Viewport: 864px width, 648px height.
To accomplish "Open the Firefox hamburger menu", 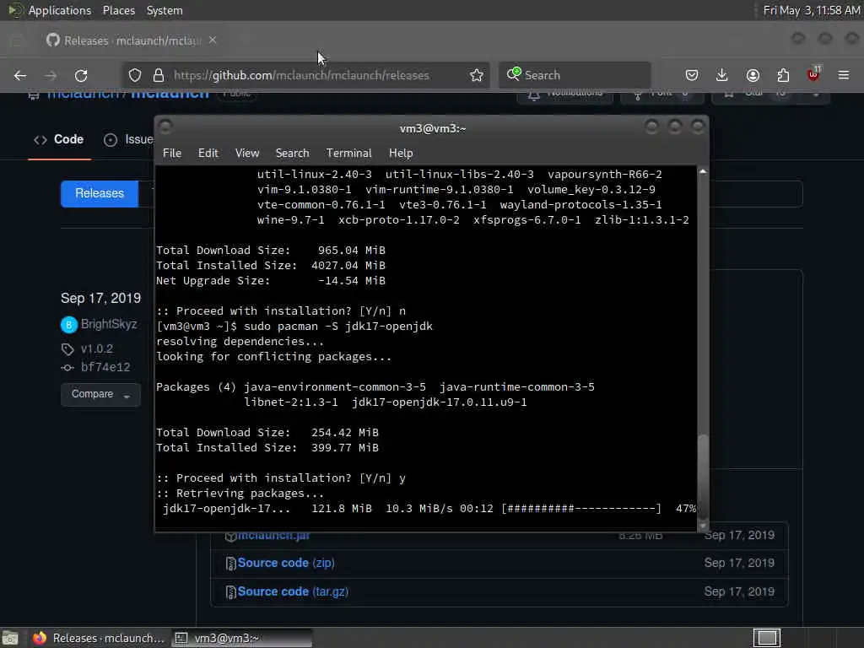I will 844,75.
